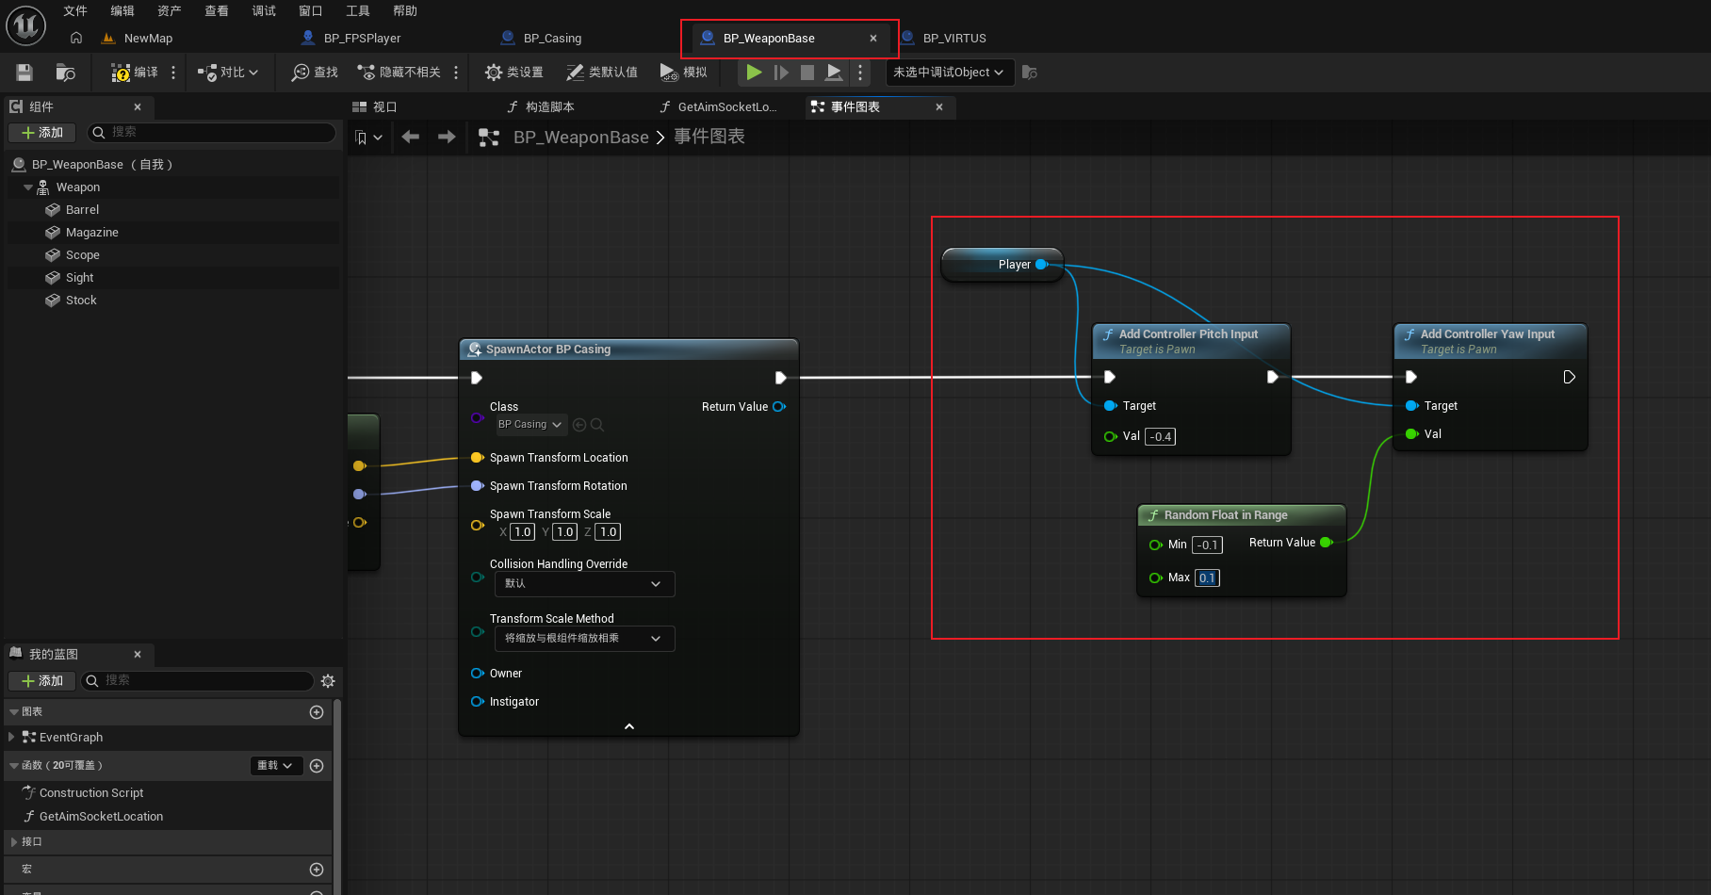1711x895 pixels.
Task: Open the 工具 menu
Action: [358, 11]
